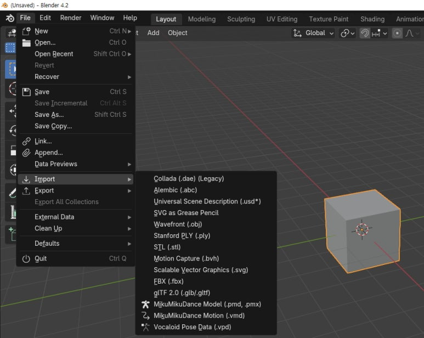Select the Add Cube tool
The width and height of the screenshot is (424, 338).
point(12,234)
